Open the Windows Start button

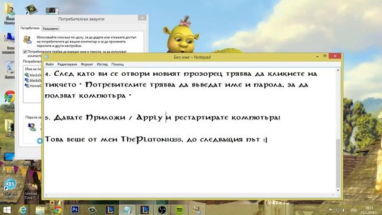click(7, 210)
